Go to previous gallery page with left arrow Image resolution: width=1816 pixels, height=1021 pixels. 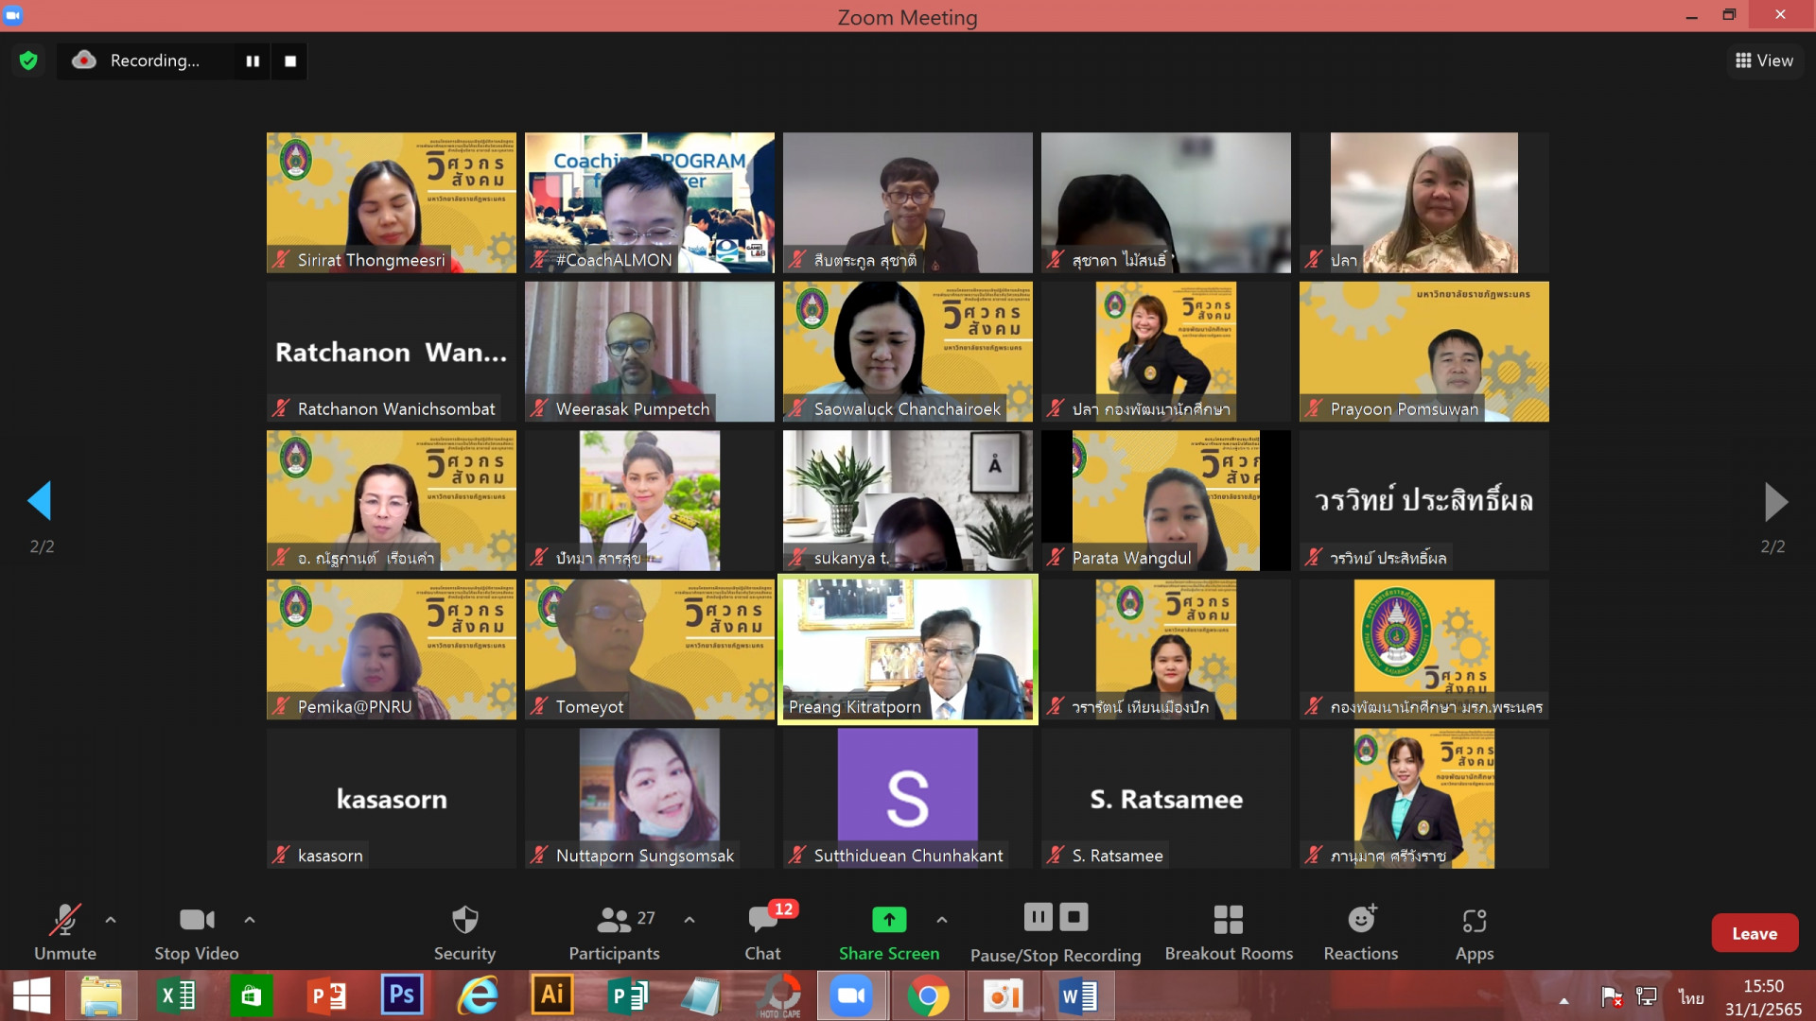pos(40,501)
